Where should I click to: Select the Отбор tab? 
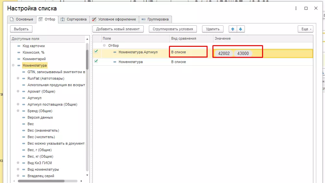pos(47,19)
